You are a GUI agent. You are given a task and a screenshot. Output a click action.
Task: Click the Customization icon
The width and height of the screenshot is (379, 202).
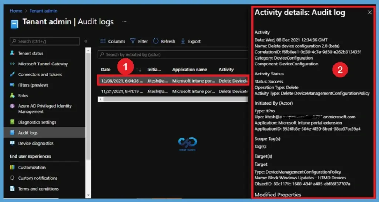click(x=12, y=168)
